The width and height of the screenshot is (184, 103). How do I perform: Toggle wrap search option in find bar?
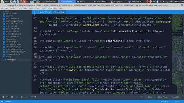(17, 97)
